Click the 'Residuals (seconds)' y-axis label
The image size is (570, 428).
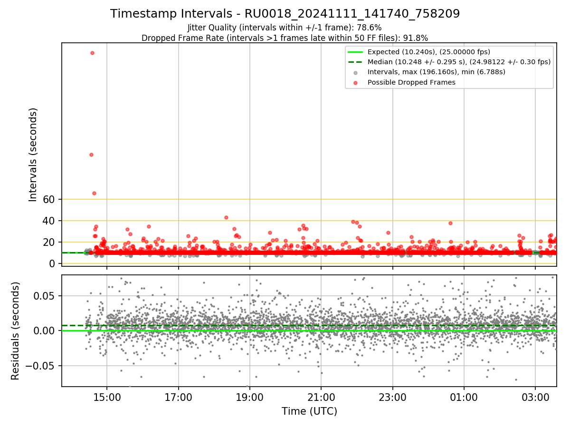click(x=16, y=331)
